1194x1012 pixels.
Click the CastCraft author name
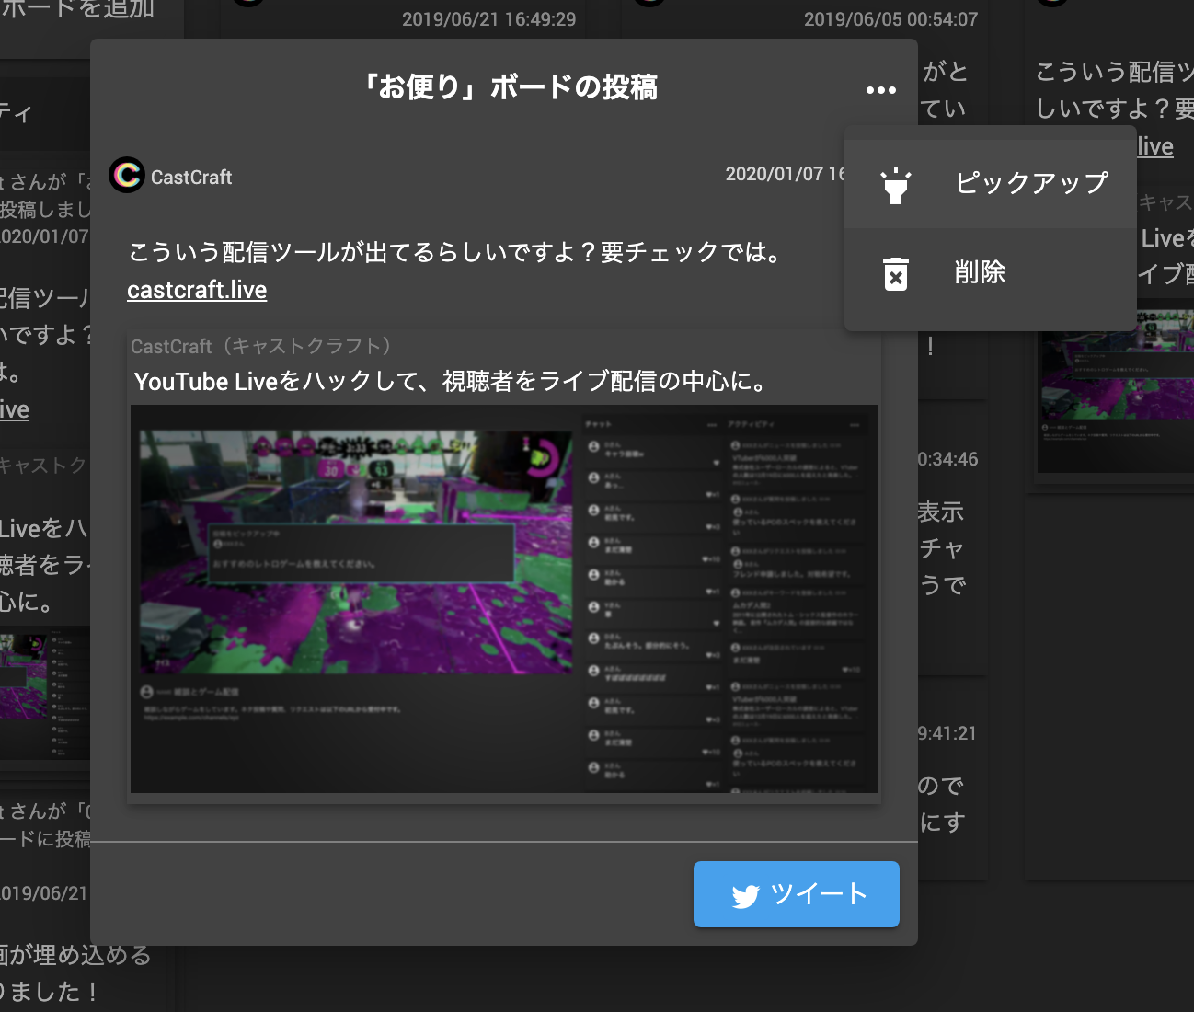(x=191, y=177)
